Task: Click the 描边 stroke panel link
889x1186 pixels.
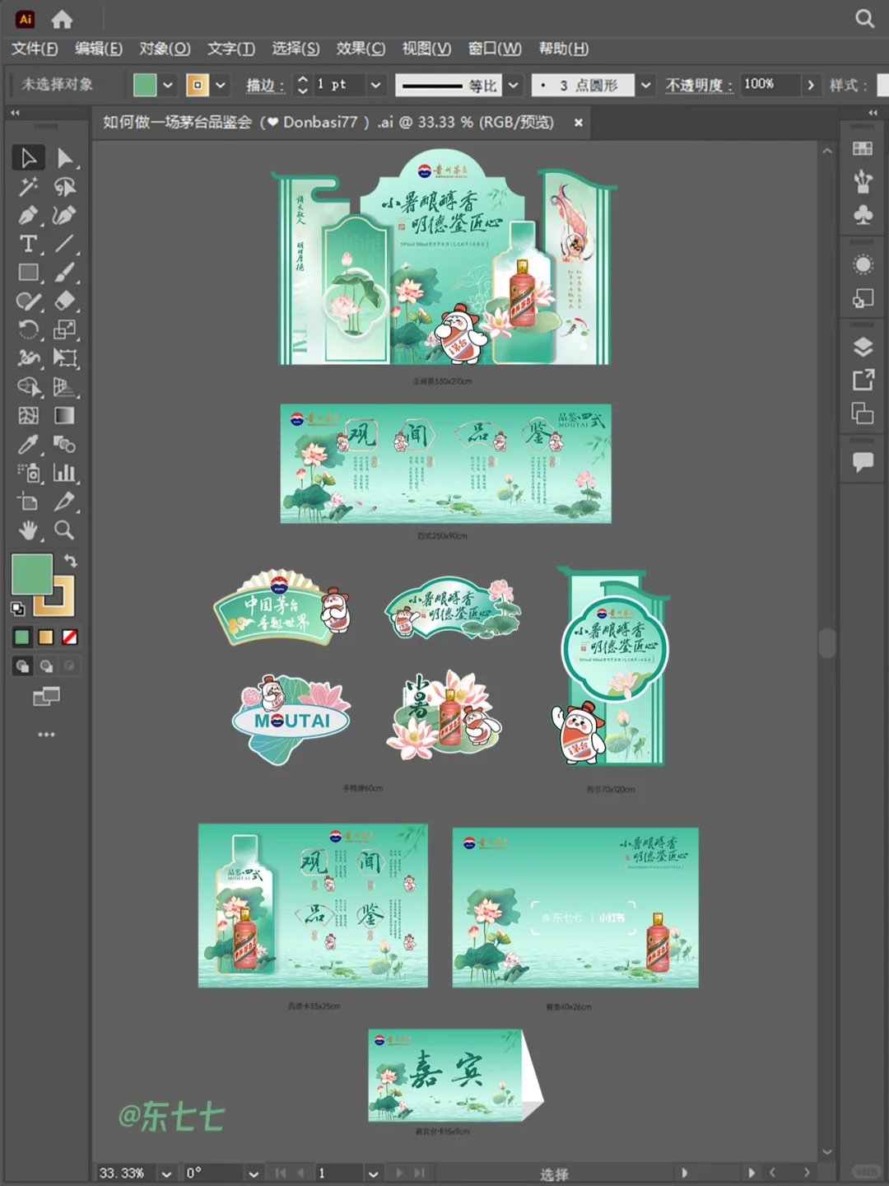Action: pos(265,85)
